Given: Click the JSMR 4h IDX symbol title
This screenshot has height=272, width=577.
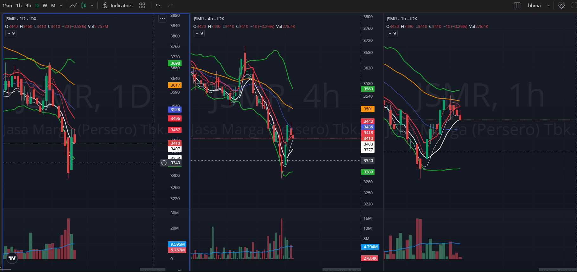Looking at the screenshot, I should [x=209, y=19].
